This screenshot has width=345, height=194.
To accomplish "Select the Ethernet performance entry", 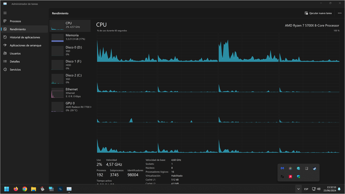I will pyautogui.click(x=70, y=93).
